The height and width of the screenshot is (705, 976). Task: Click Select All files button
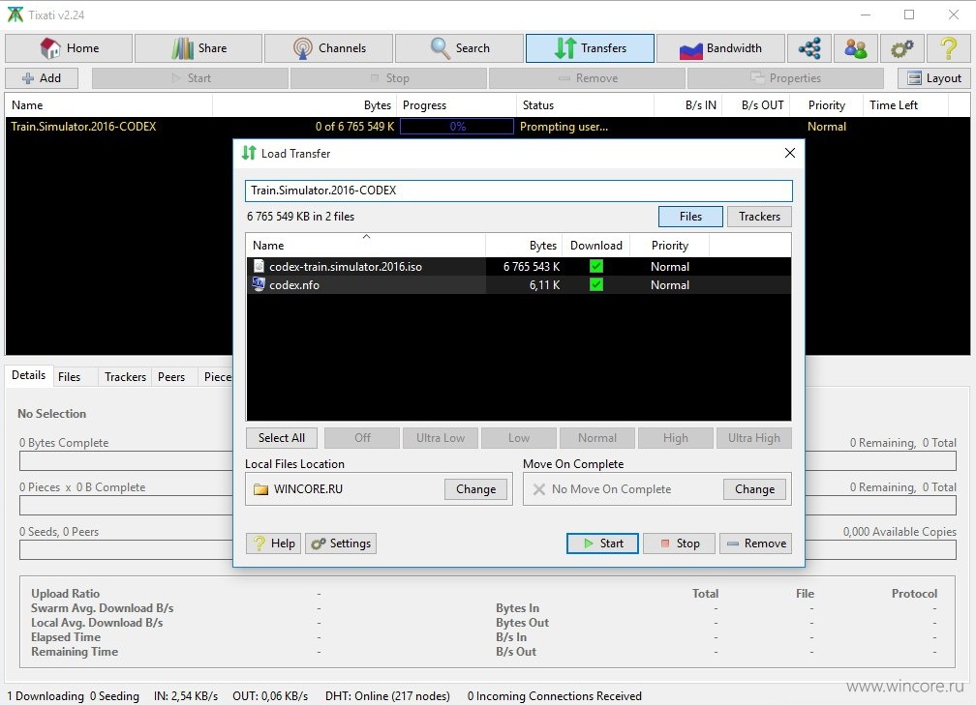coord(282,438)
